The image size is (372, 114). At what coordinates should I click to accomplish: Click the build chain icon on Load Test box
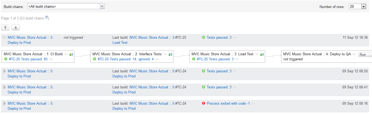coord(262,54)
